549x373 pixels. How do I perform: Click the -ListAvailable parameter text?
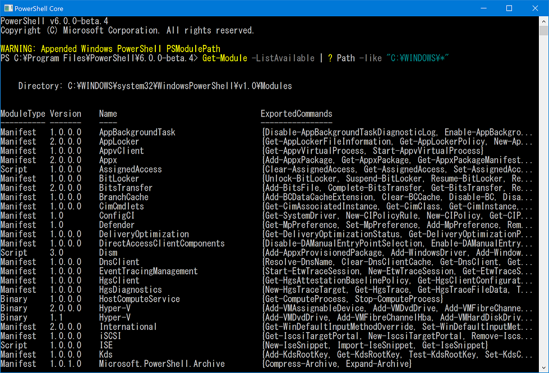click(283, 58)
